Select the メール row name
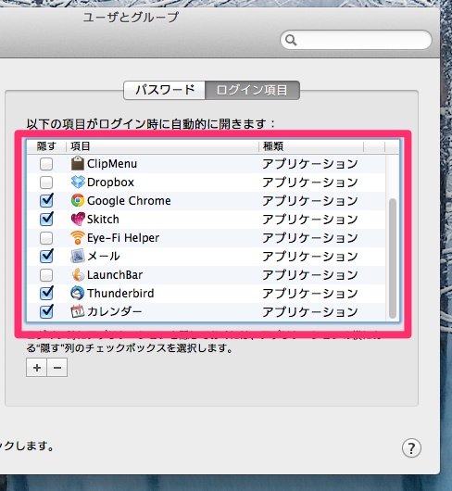This screenshot has height=491, width=452. (x=104, y=256)
